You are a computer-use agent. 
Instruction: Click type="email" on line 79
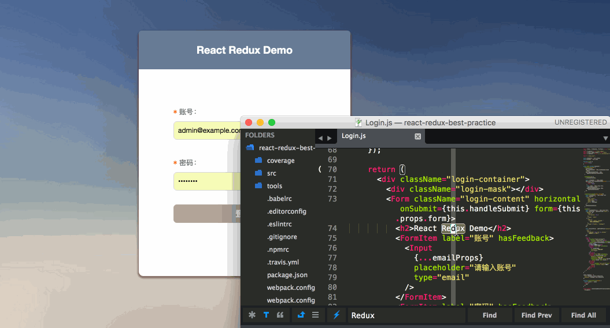tap(442, 278)
